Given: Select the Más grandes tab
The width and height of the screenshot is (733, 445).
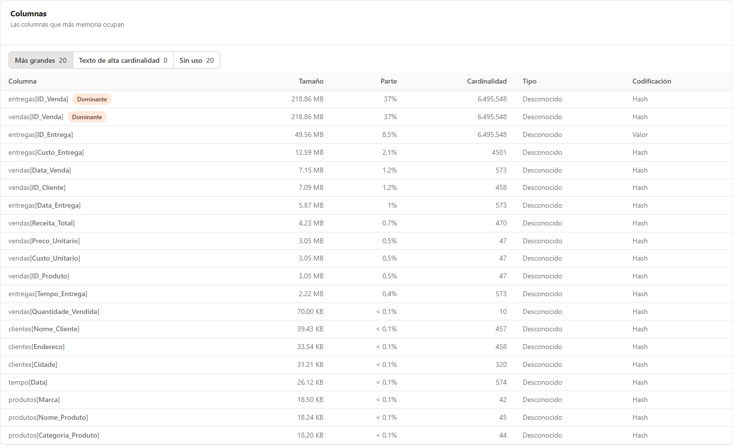Looking at the screenshot, I should (41, 60).
